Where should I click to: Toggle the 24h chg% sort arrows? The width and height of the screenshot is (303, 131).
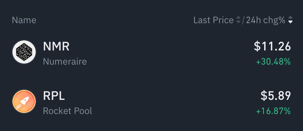[290, 20]
